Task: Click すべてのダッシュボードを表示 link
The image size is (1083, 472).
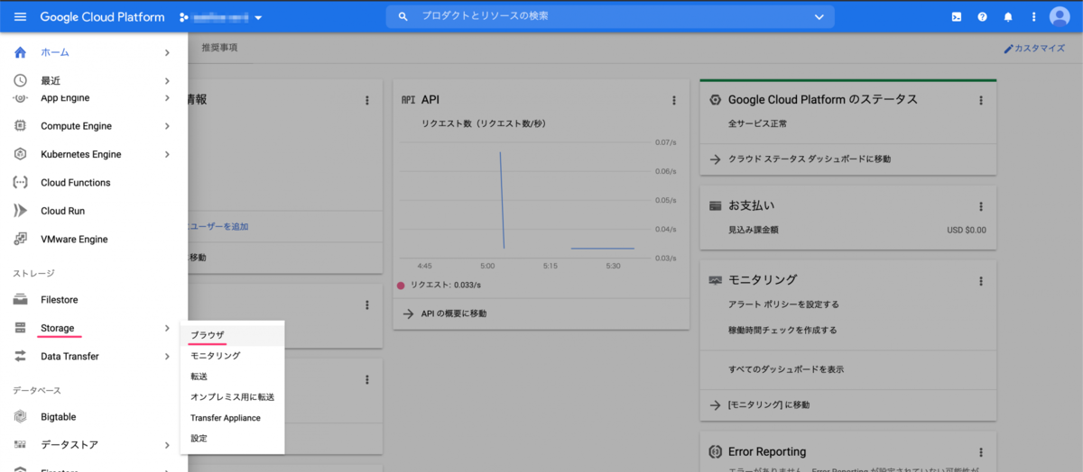Action: click(x=786, y=369)
